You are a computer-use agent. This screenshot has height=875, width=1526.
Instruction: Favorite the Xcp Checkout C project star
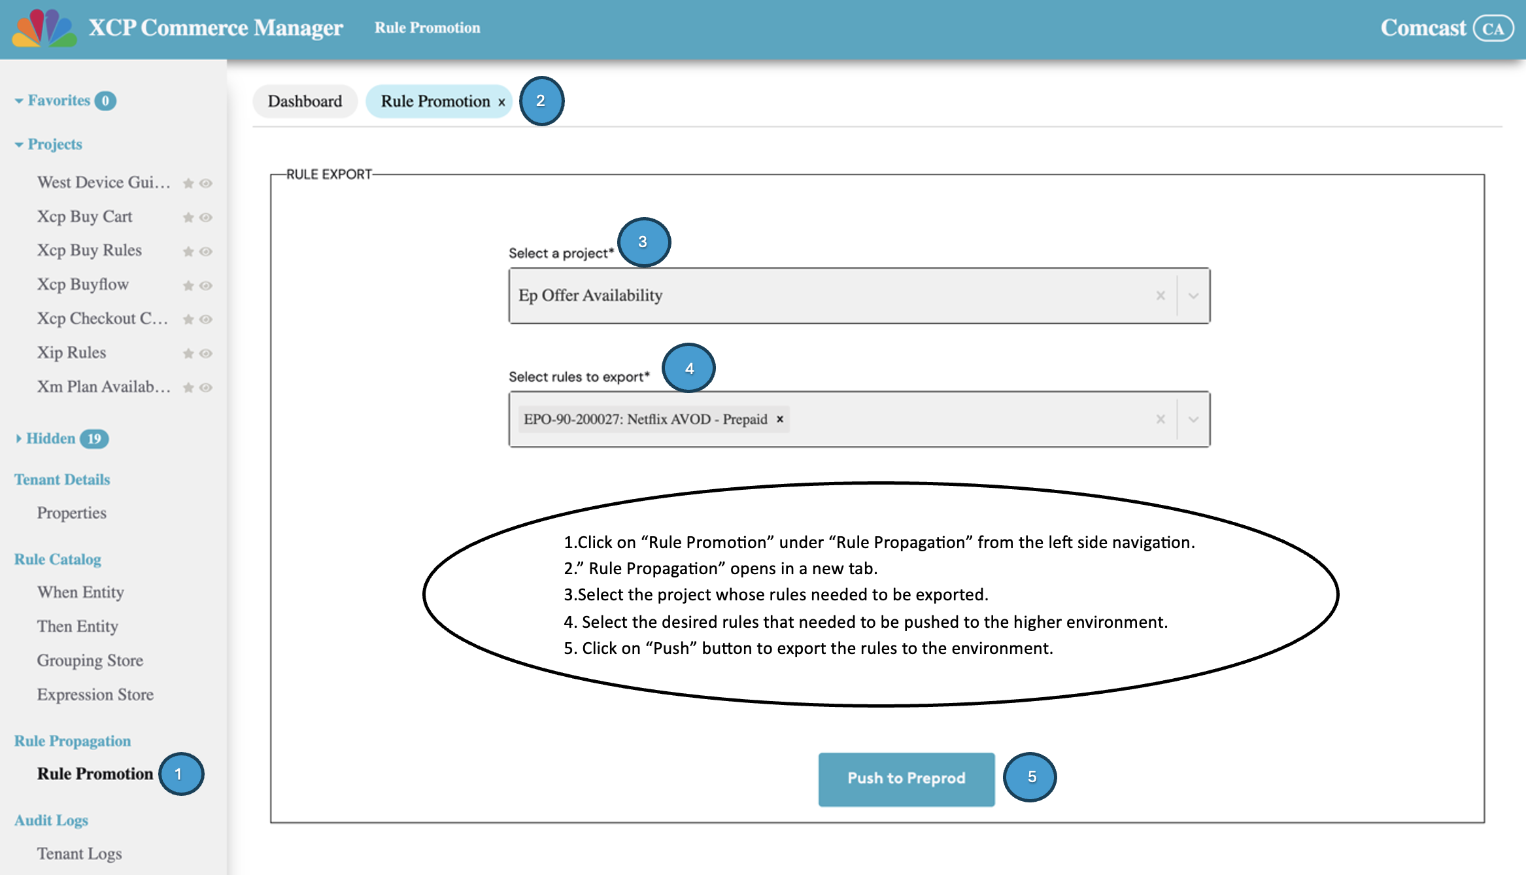click(x=188, y=319)
